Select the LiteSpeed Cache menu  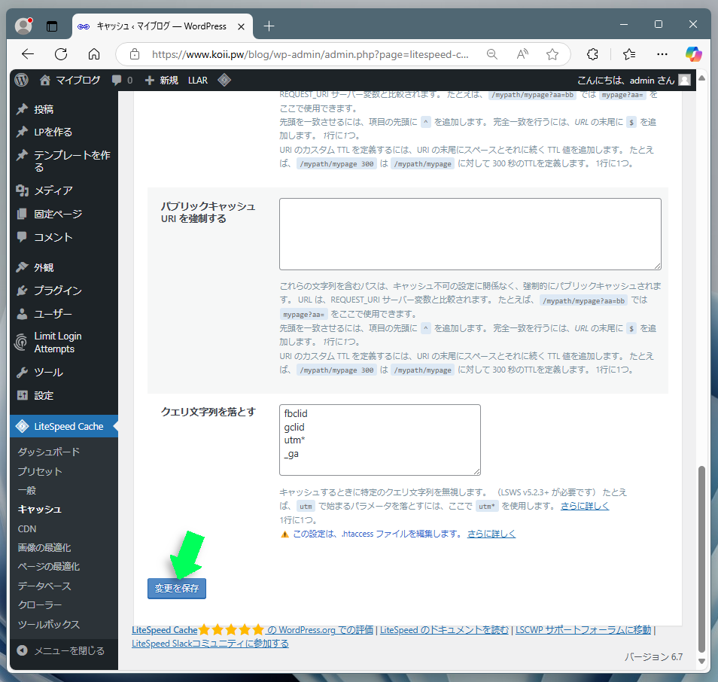(x=64, y=426)
